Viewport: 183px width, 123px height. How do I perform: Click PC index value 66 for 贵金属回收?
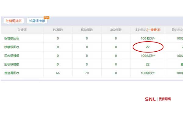[58, 73]
